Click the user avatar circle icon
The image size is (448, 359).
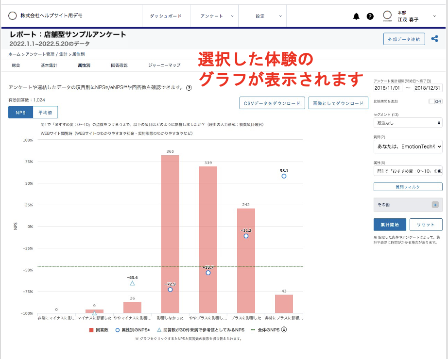387,16
